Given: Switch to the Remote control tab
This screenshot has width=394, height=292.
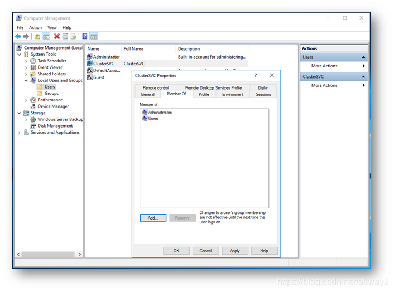Looking at the screenshot, I should pyautogui.click(x=156, y=87).
